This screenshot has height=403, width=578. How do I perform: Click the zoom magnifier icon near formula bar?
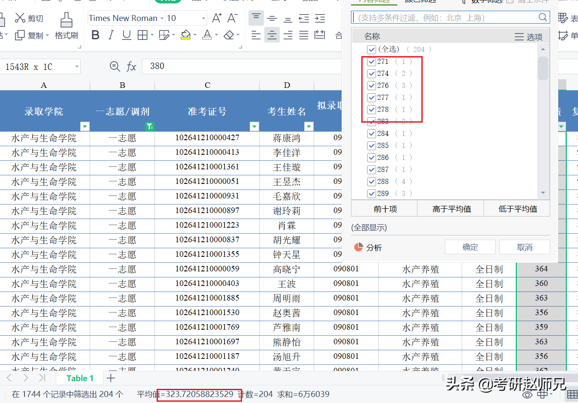(115, 66)
